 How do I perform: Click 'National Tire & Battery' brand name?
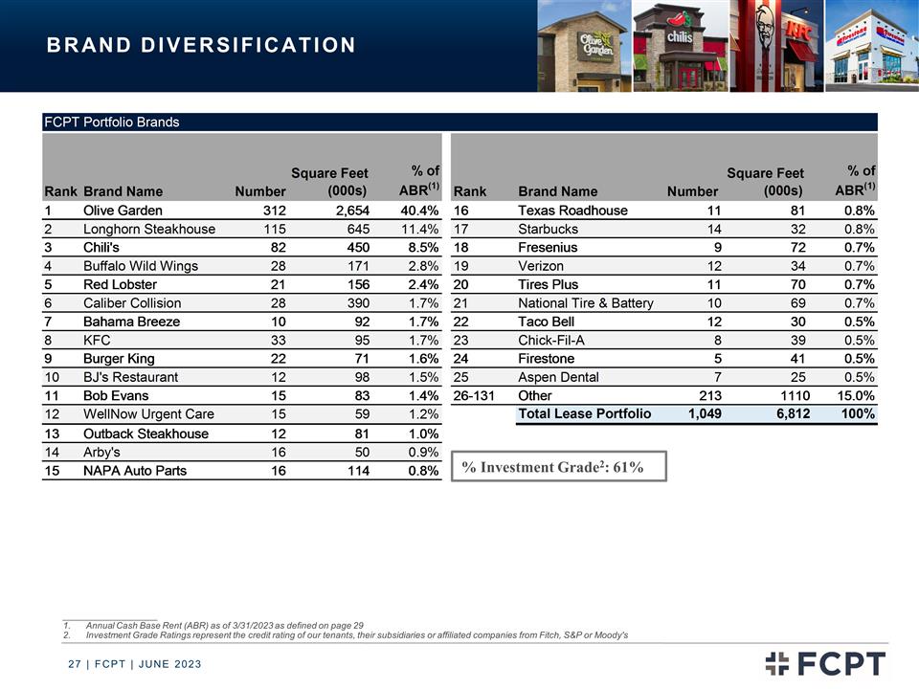coord(586,303)
